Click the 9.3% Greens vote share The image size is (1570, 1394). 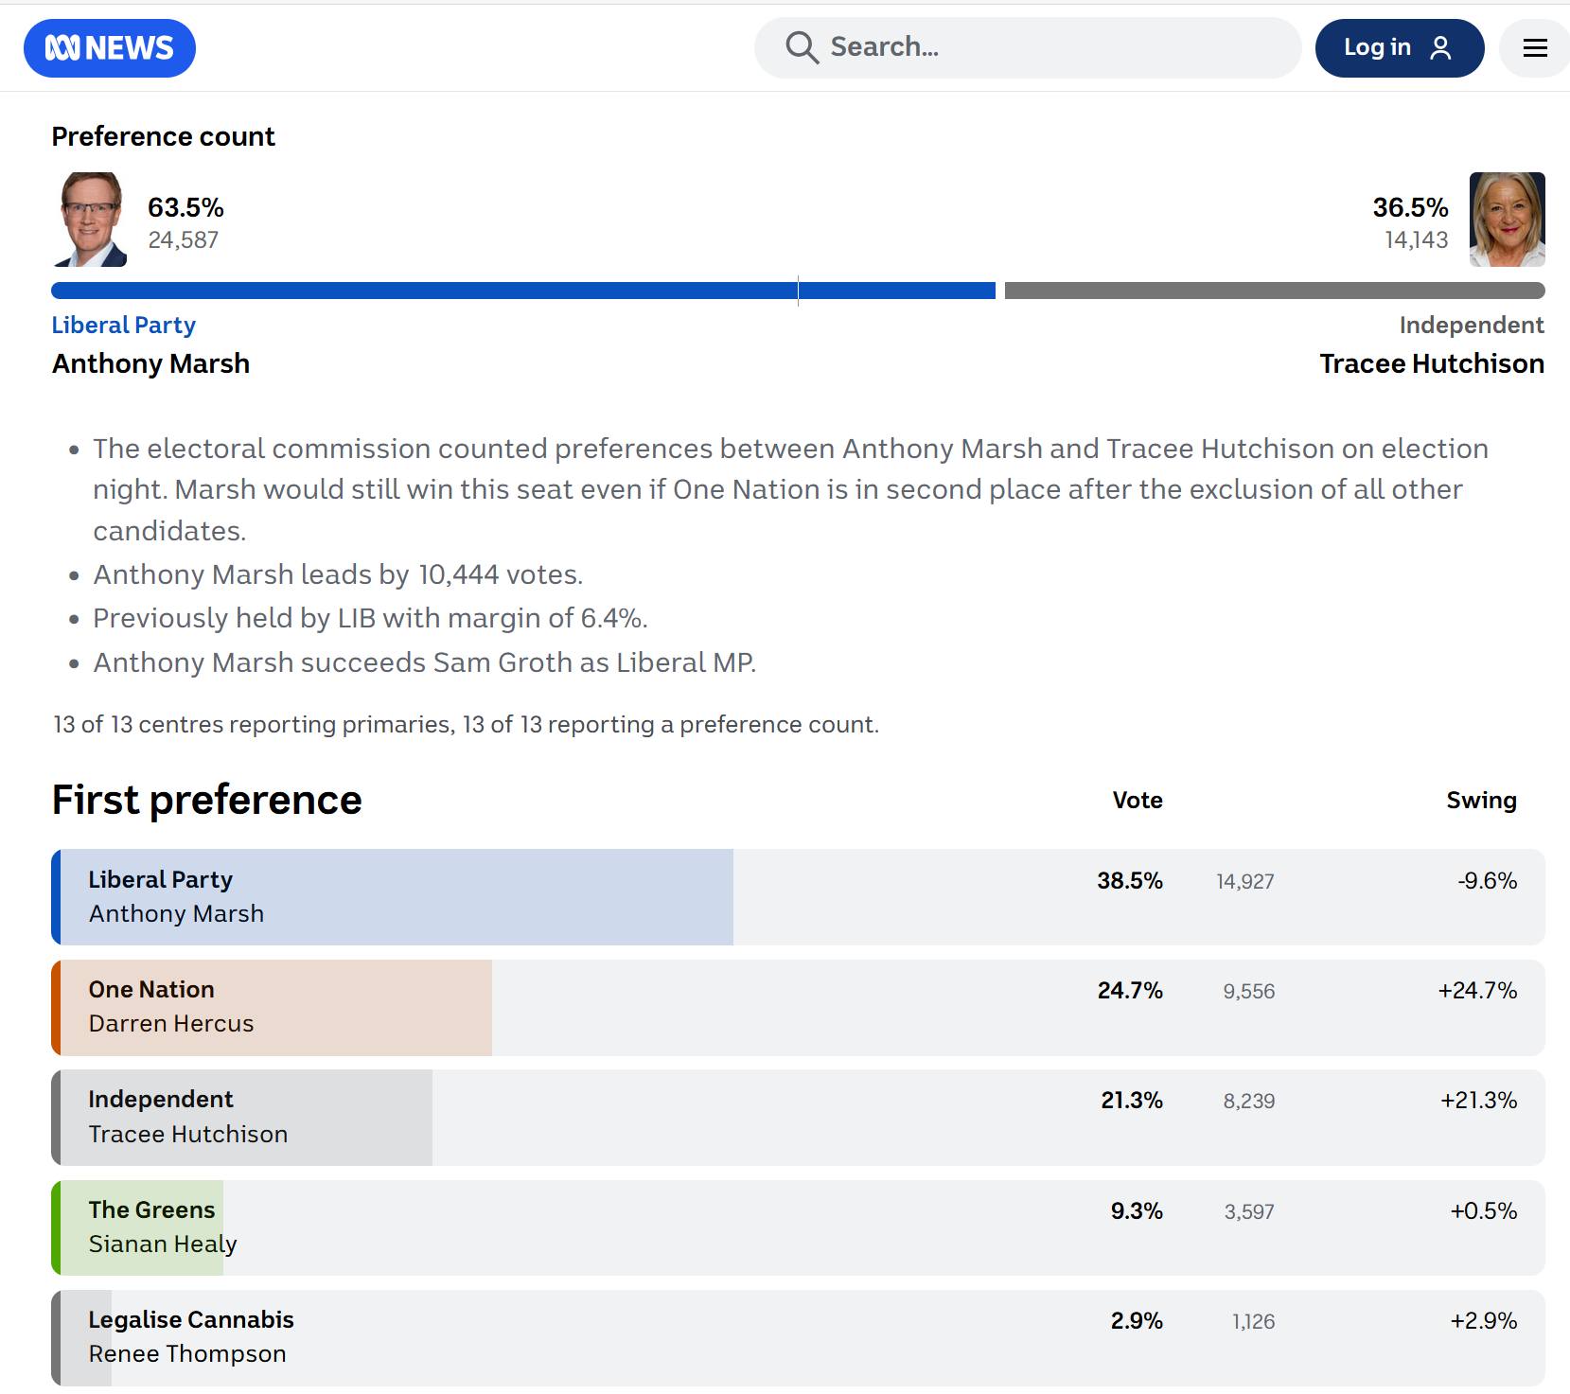1137,1211
